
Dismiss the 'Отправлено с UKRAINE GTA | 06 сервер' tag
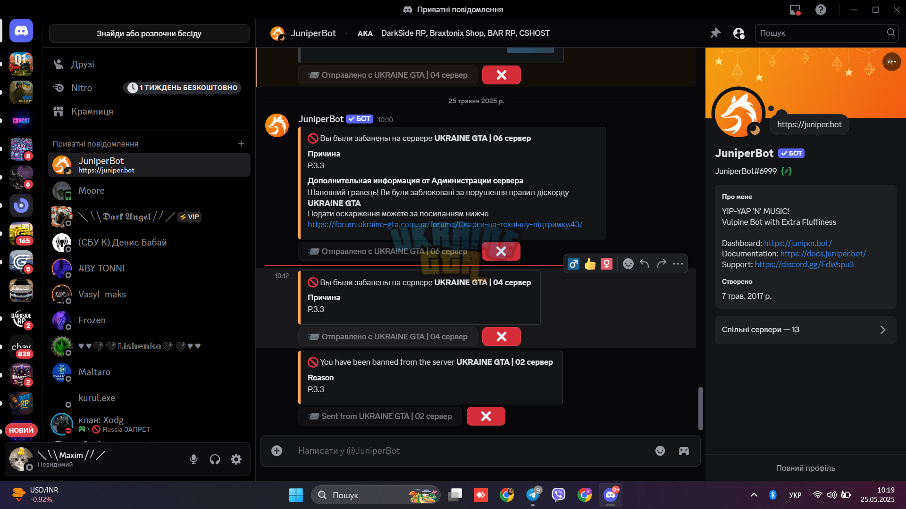click(501, 251)
